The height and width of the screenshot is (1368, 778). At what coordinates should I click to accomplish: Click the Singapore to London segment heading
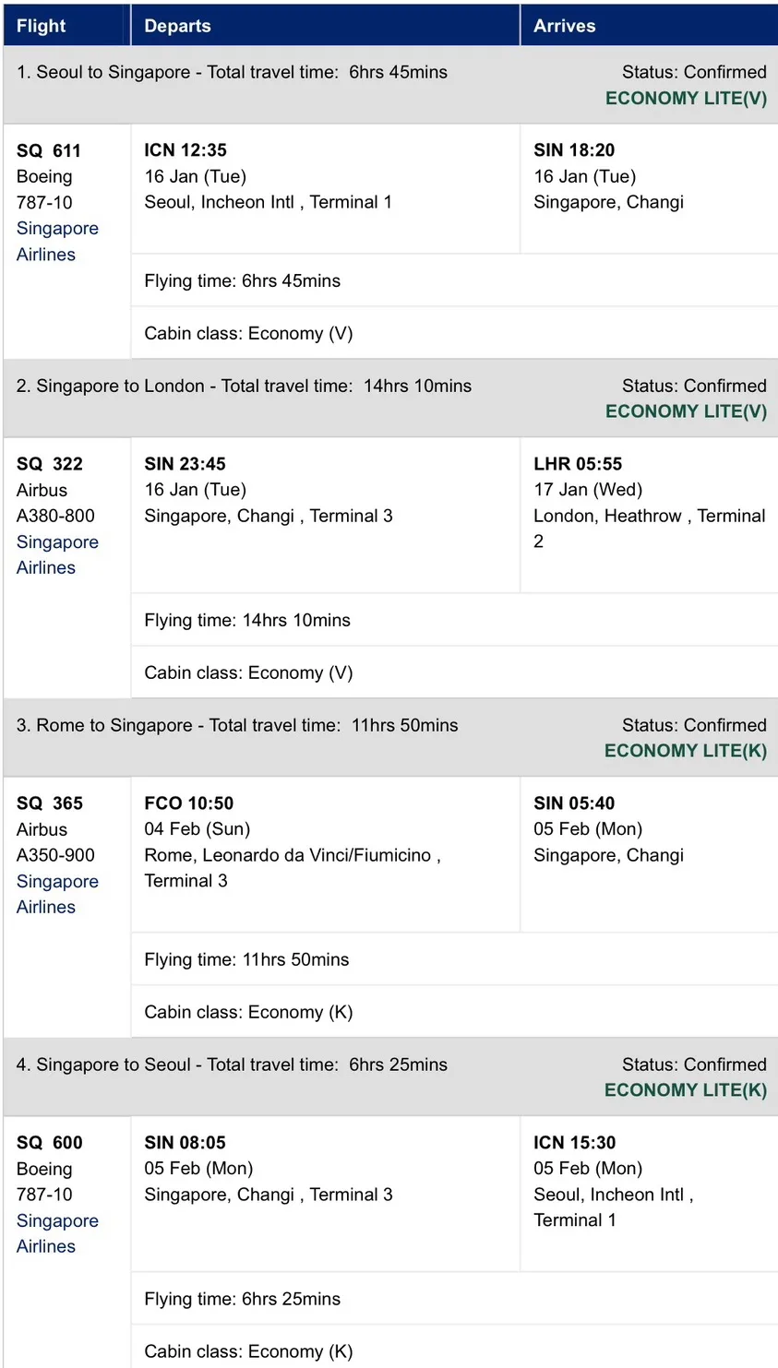[244, 386]
